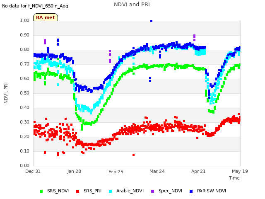Click the y-axis label NDVI, PRI

pos(6,93)
